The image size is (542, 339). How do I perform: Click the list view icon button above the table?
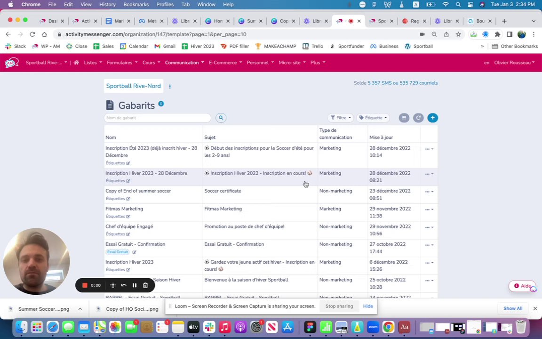404,118
